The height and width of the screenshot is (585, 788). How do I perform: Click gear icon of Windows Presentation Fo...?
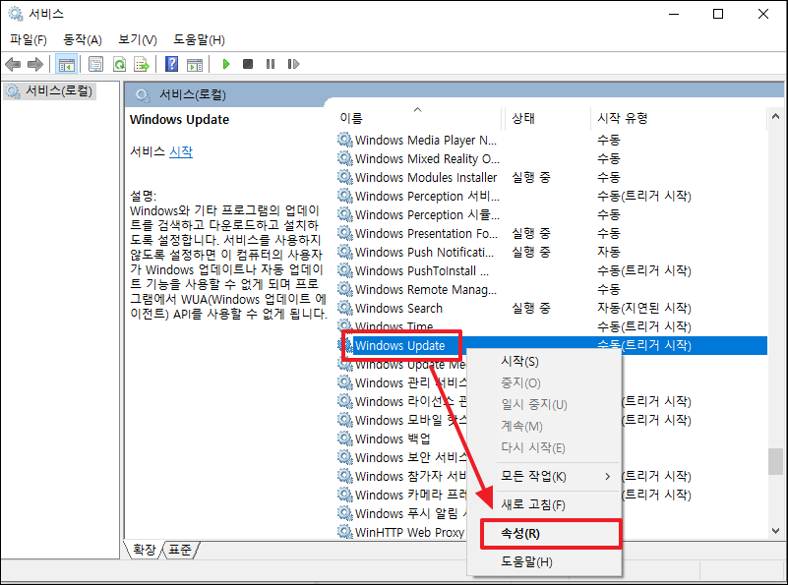[344, 233]
